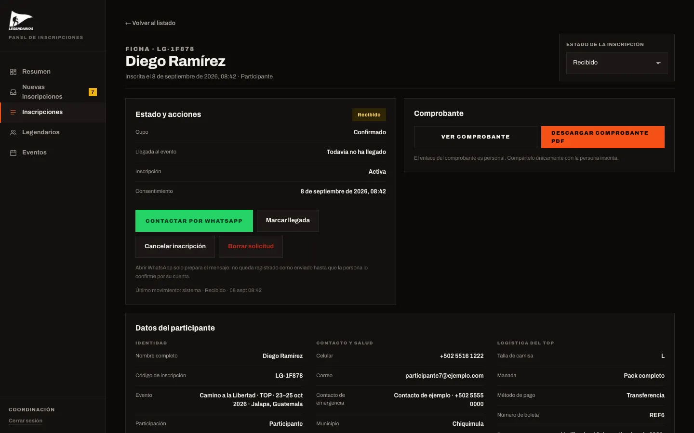Click the phone number +502 5516 1222
Screen dimensions: 694x433
(462, 356)
